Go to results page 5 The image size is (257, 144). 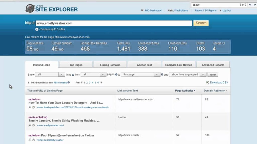[95, 82]
